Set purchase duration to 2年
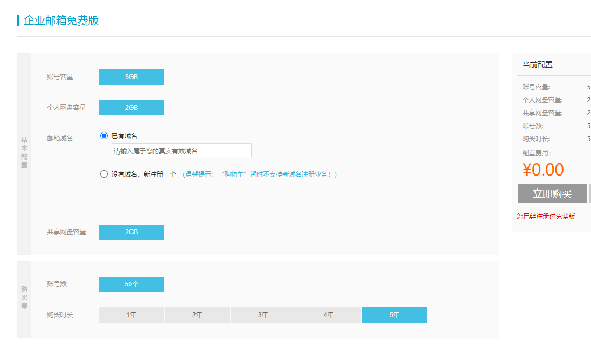The image size is (591, 350). [x=197, y=315]
